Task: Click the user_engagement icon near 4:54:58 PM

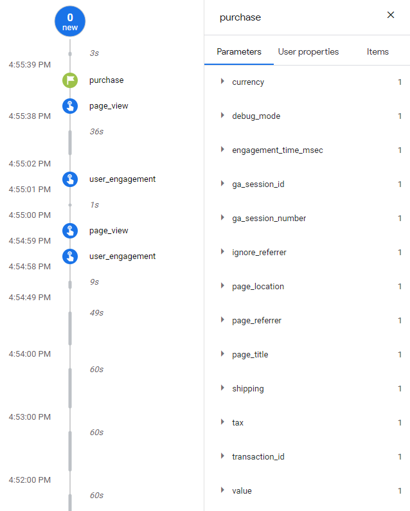Action: [x=70, y=256]
